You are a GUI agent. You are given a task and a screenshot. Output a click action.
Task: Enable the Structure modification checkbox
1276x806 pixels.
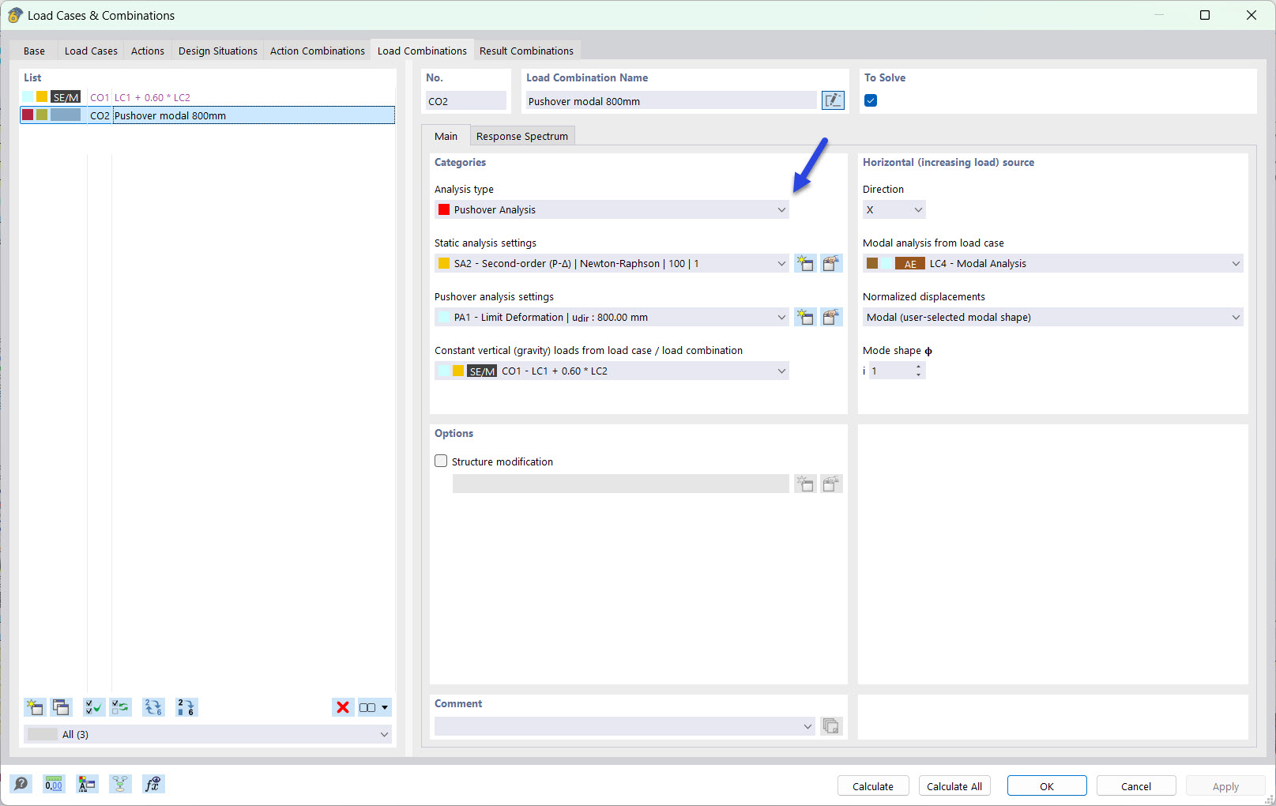pos(441,461)
